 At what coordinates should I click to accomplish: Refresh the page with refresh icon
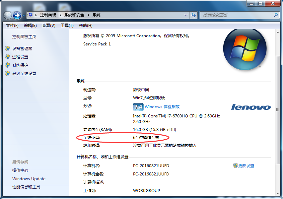click(x=193, y=15)
